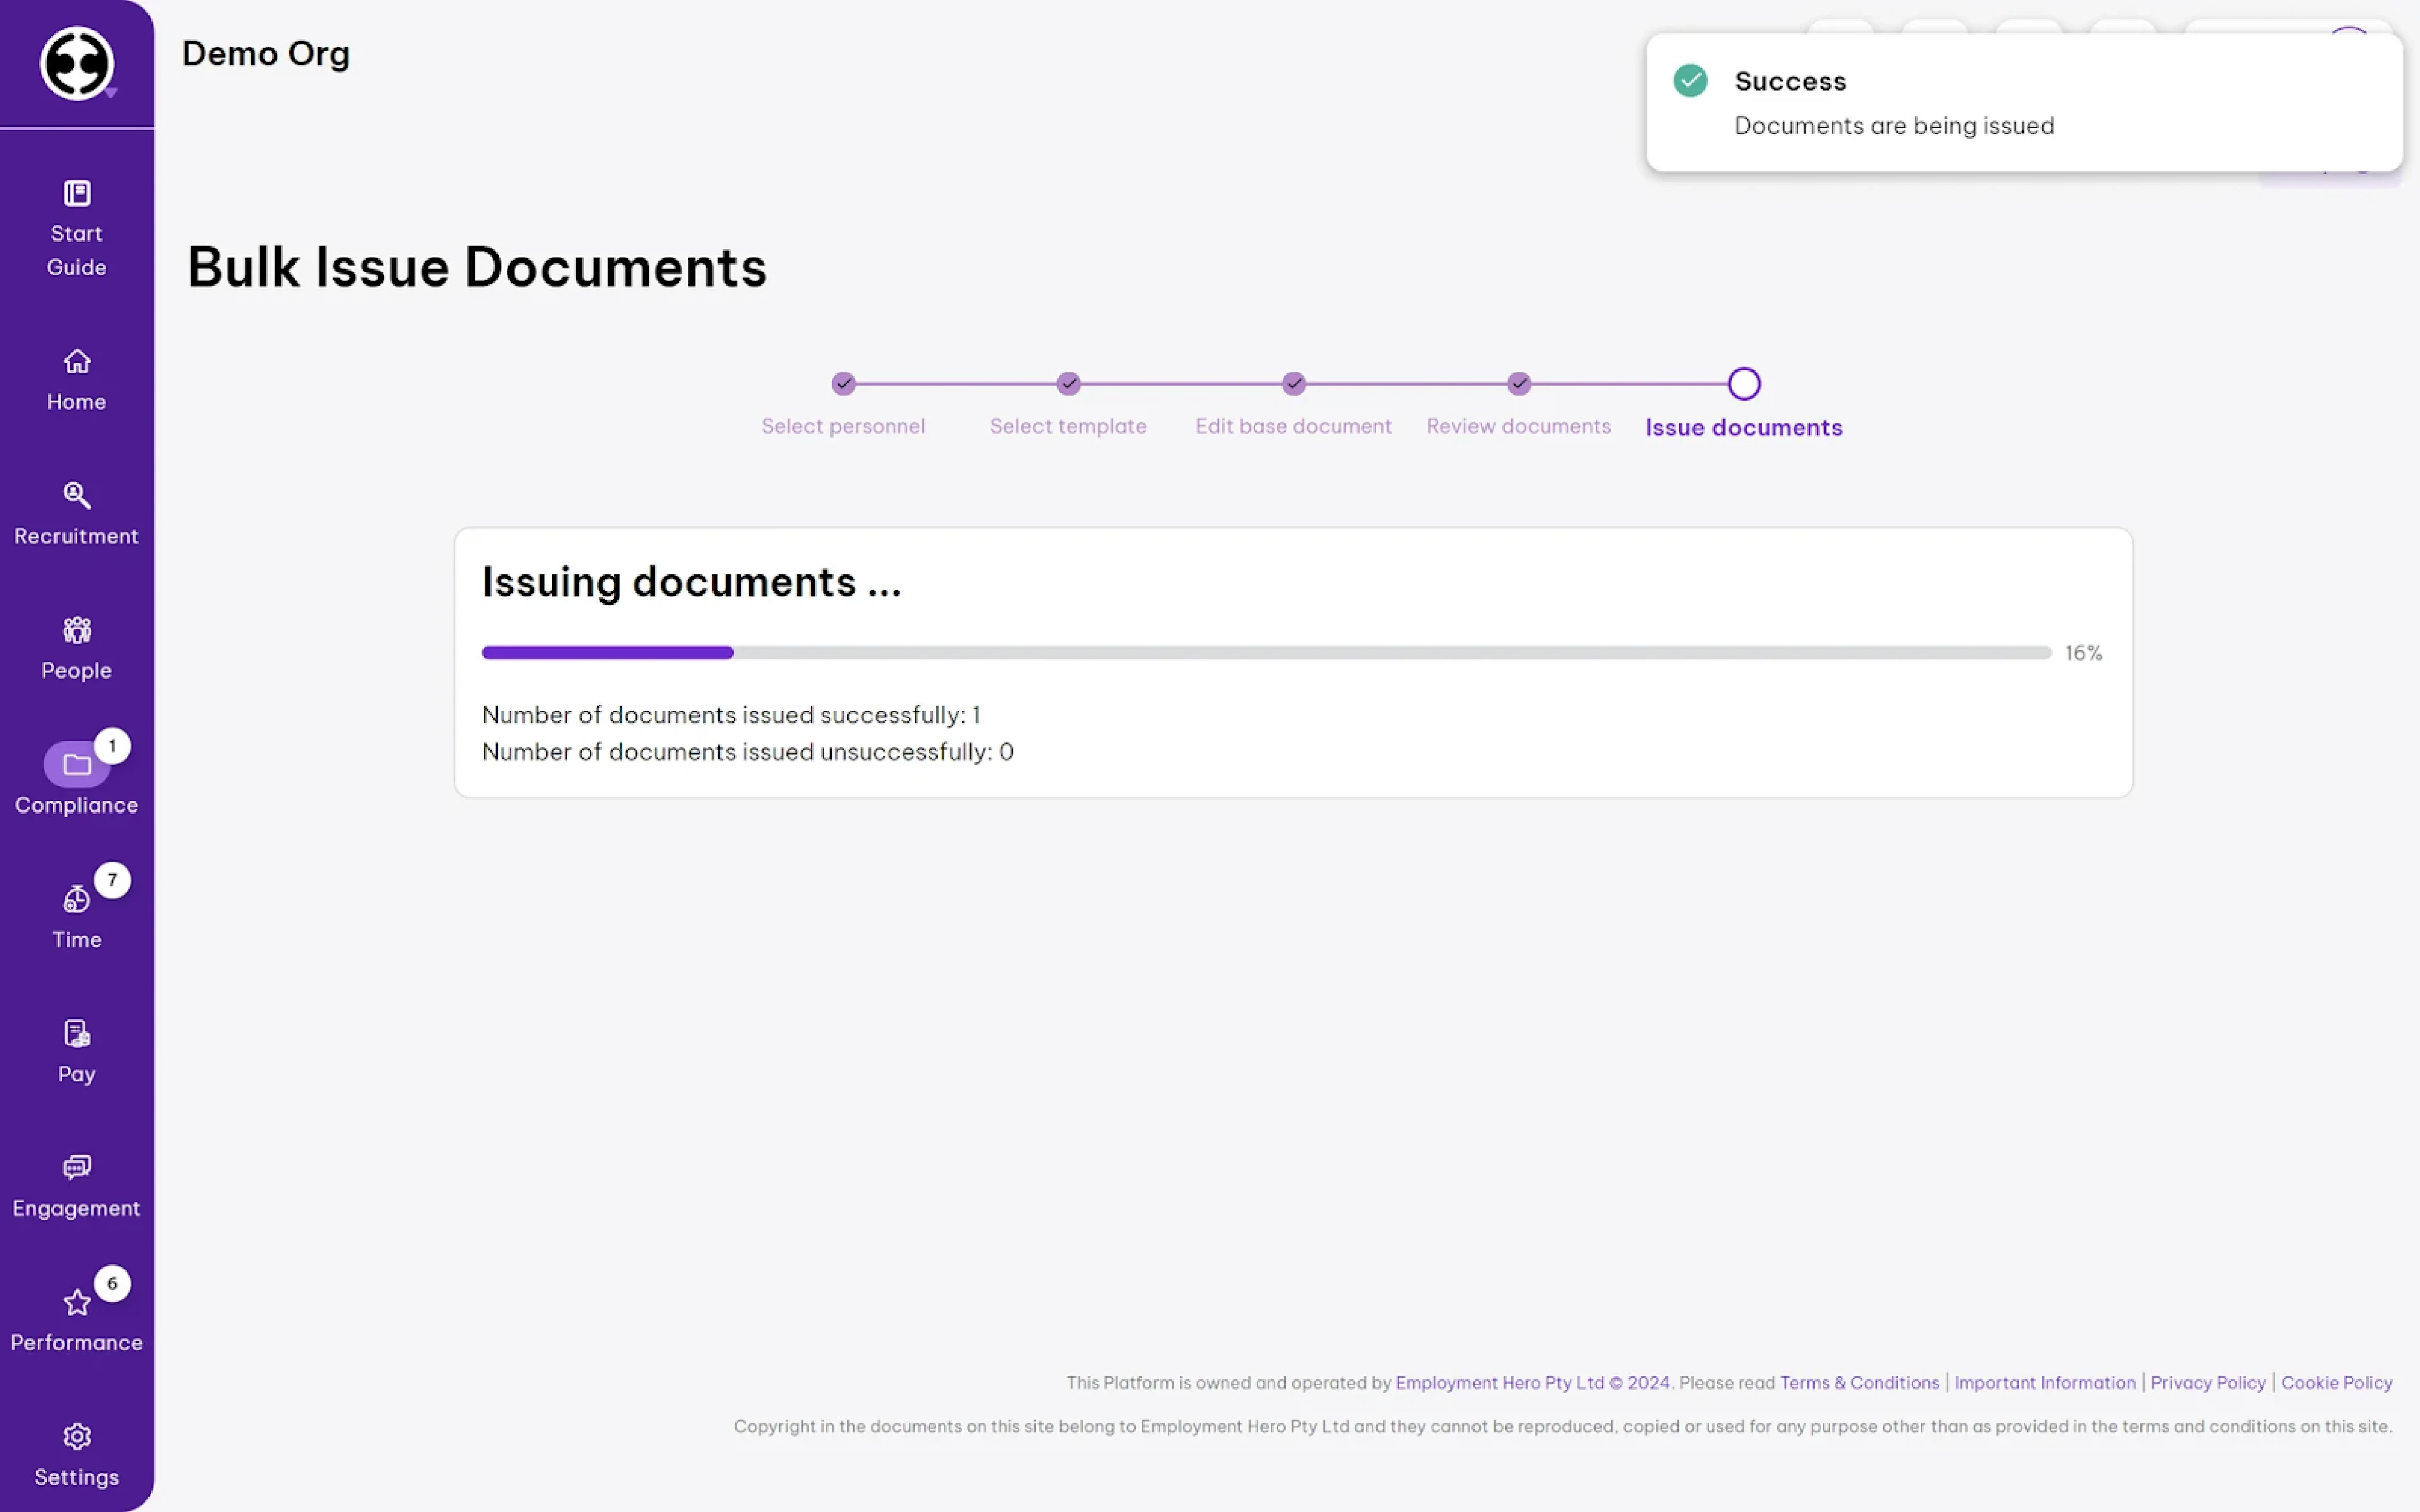This screenshot has width=2420, height=1512.
Task: Open the Terms & Conditions link
Action: (x=1859, y=1383)
